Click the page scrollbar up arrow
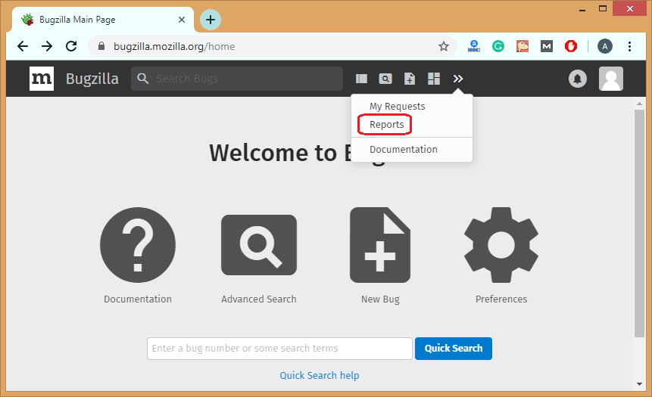Image resolution: width=652 pixels, height=397 pixels. tap(640, 103)
